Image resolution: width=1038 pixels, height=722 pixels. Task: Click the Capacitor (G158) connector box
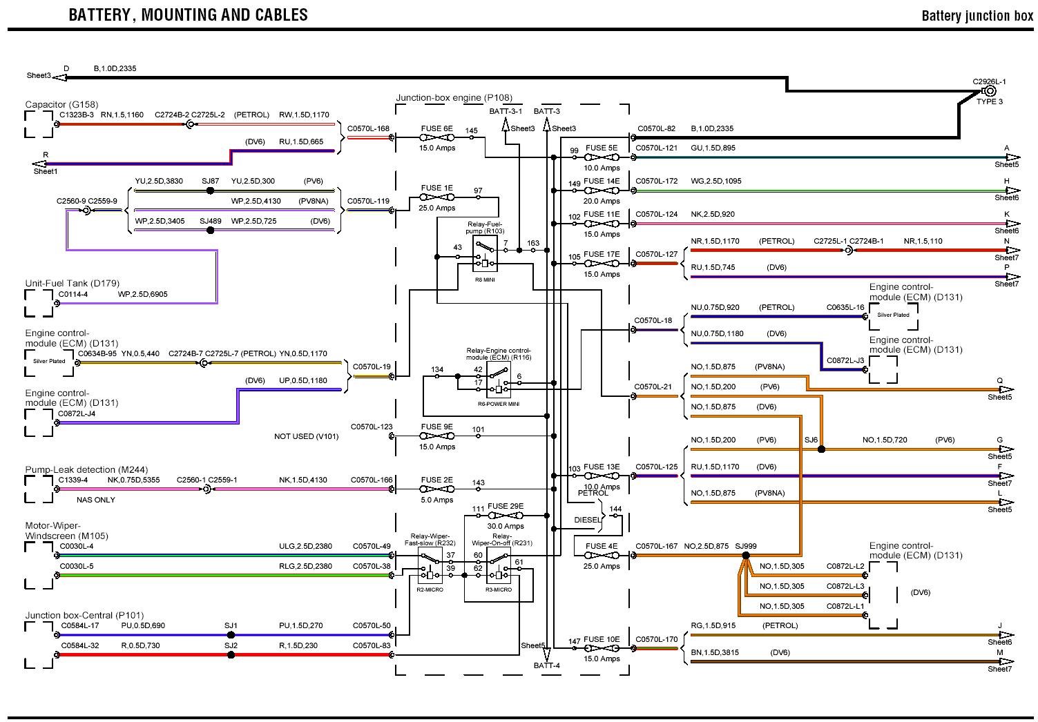39,125
